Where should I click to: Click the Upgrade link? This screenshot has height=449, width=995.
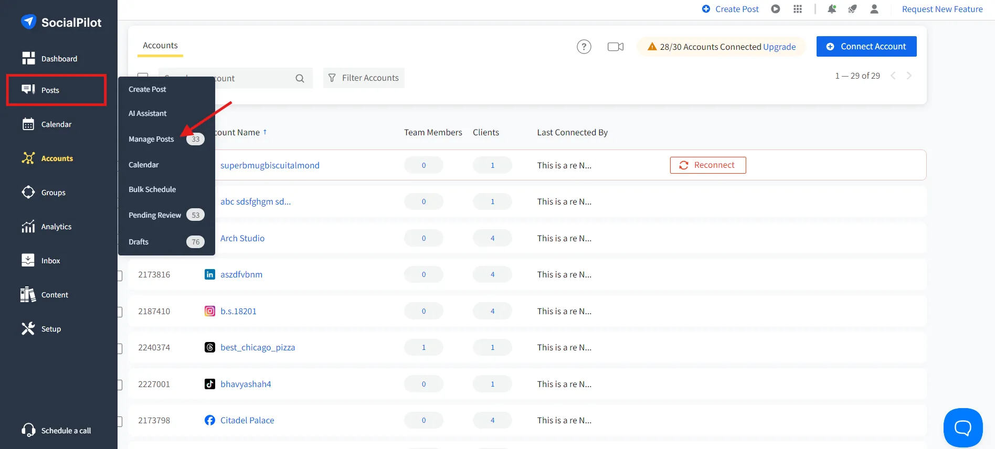pos(779,47)
